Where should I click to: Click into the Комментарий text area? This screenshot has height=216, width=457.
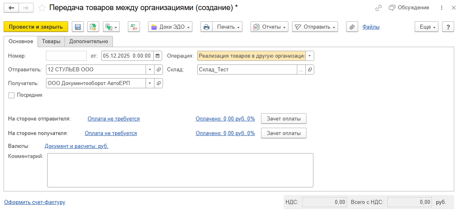pos(180,170)
